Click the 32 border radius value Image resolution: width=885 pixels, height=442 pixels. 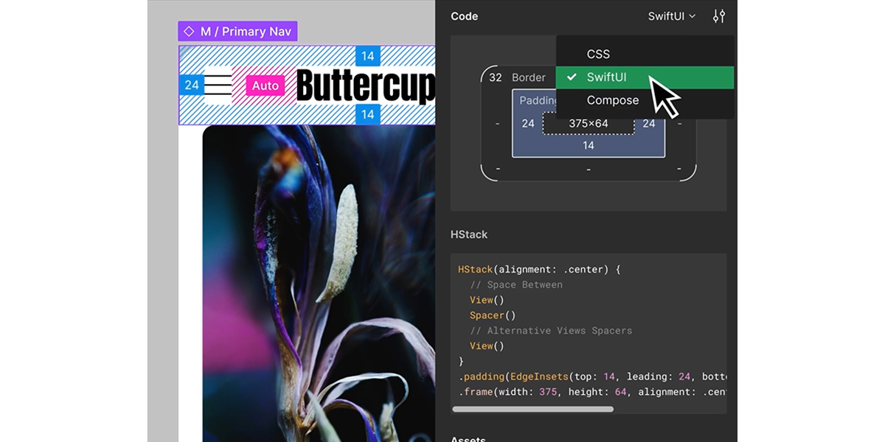coord(496,77)
